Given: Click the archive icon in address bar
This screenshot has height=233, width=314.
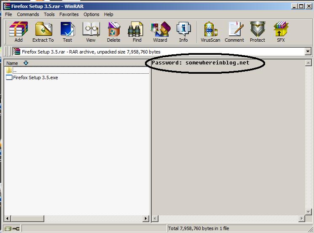Looking at the screenshot, I should (x=16, y=52).
